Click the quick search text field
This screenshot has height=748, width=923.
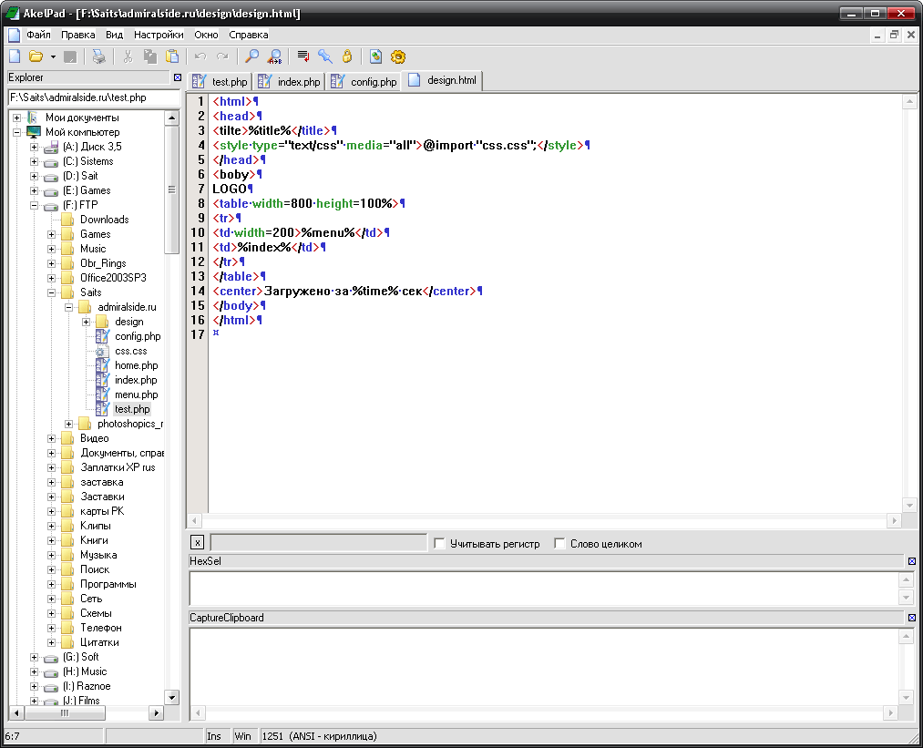tap(318, 544)
